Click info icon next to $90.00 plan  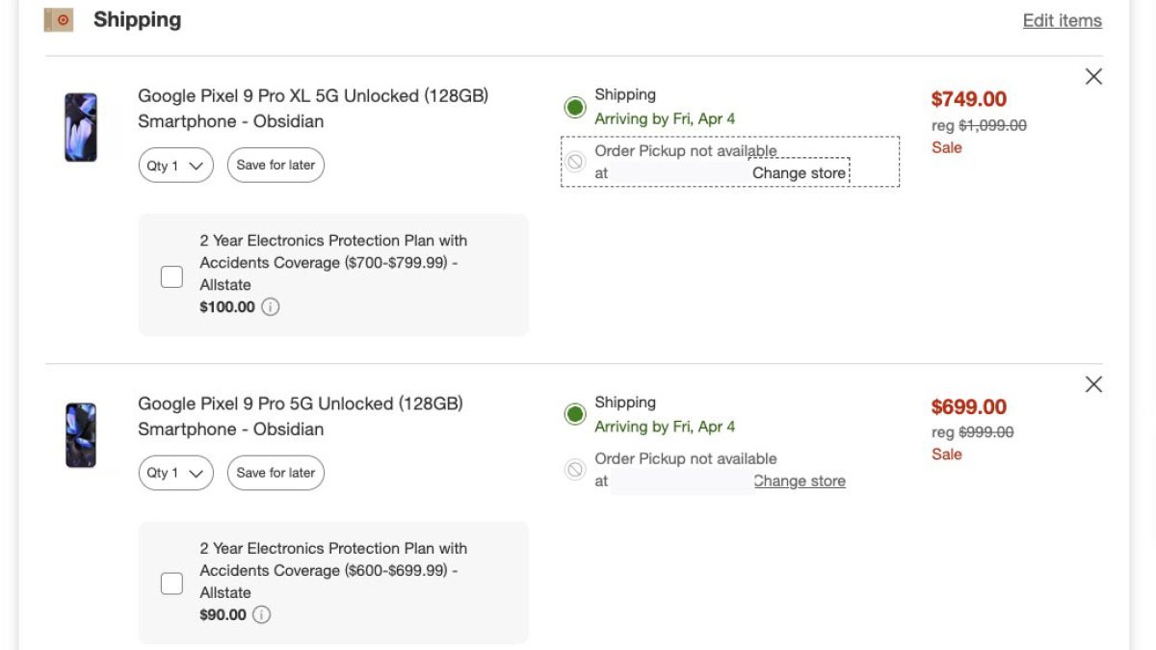click(262, 614)
